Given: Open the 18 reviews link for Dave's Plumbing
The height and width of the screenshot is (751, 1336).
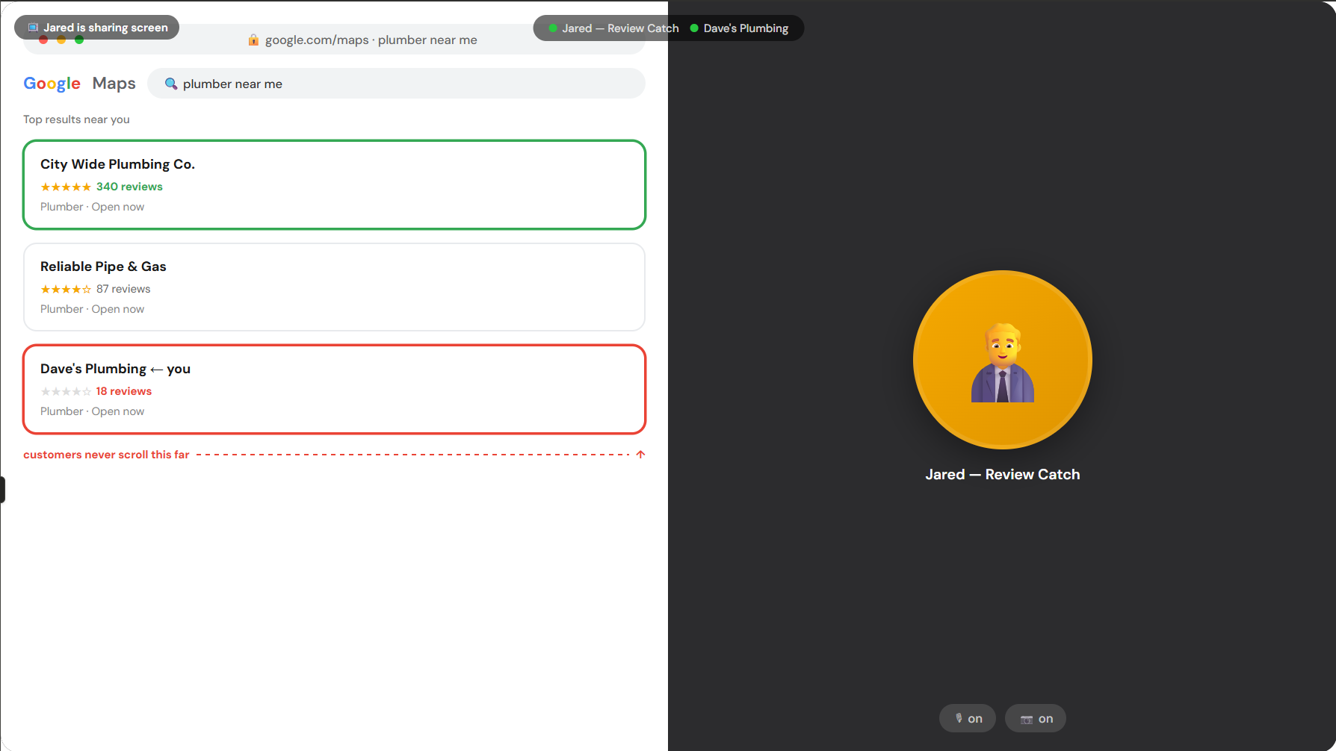Looking at the screenshot, I should pos(124,390).
